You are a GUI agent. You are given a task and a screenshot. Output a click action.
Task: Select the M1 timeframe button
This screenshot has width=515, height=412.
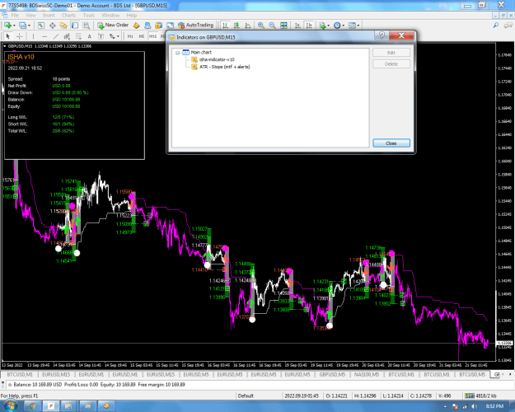pos(130,36)
